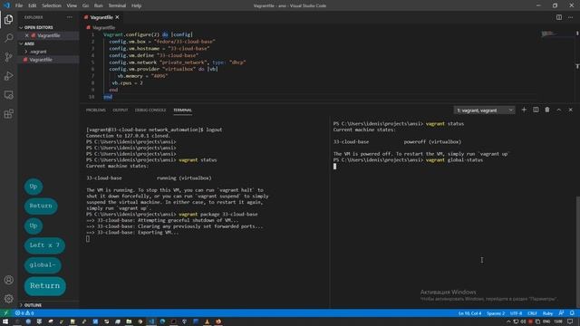The height and width of the screenshot is (326, 580).
Task: Close the Vagrantfile editor tab
Action: [117, 17]
